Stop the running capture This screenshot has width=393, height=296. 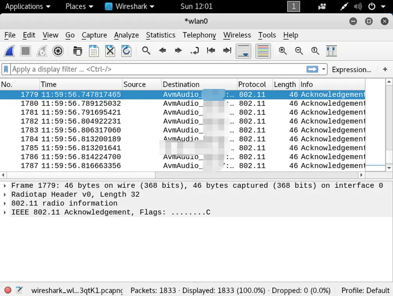pyautogui.click(x=26, y=51)
